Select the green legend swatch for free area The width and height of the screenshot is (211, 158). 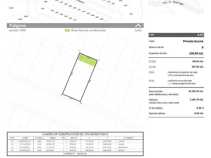tap(67, 30)
